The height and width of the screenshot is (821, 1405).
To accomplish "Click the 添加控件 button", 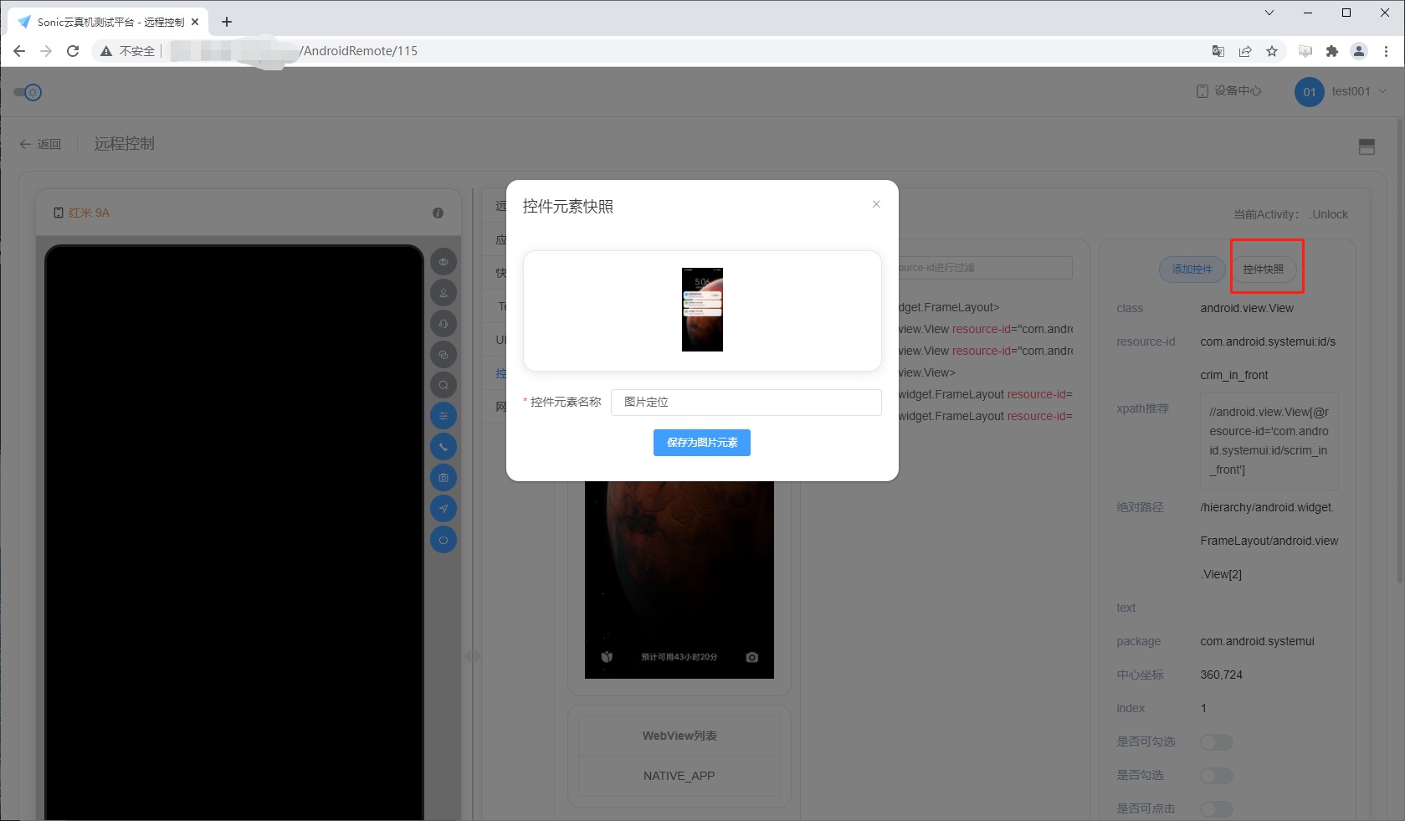I will click(x=1192, y=269).
